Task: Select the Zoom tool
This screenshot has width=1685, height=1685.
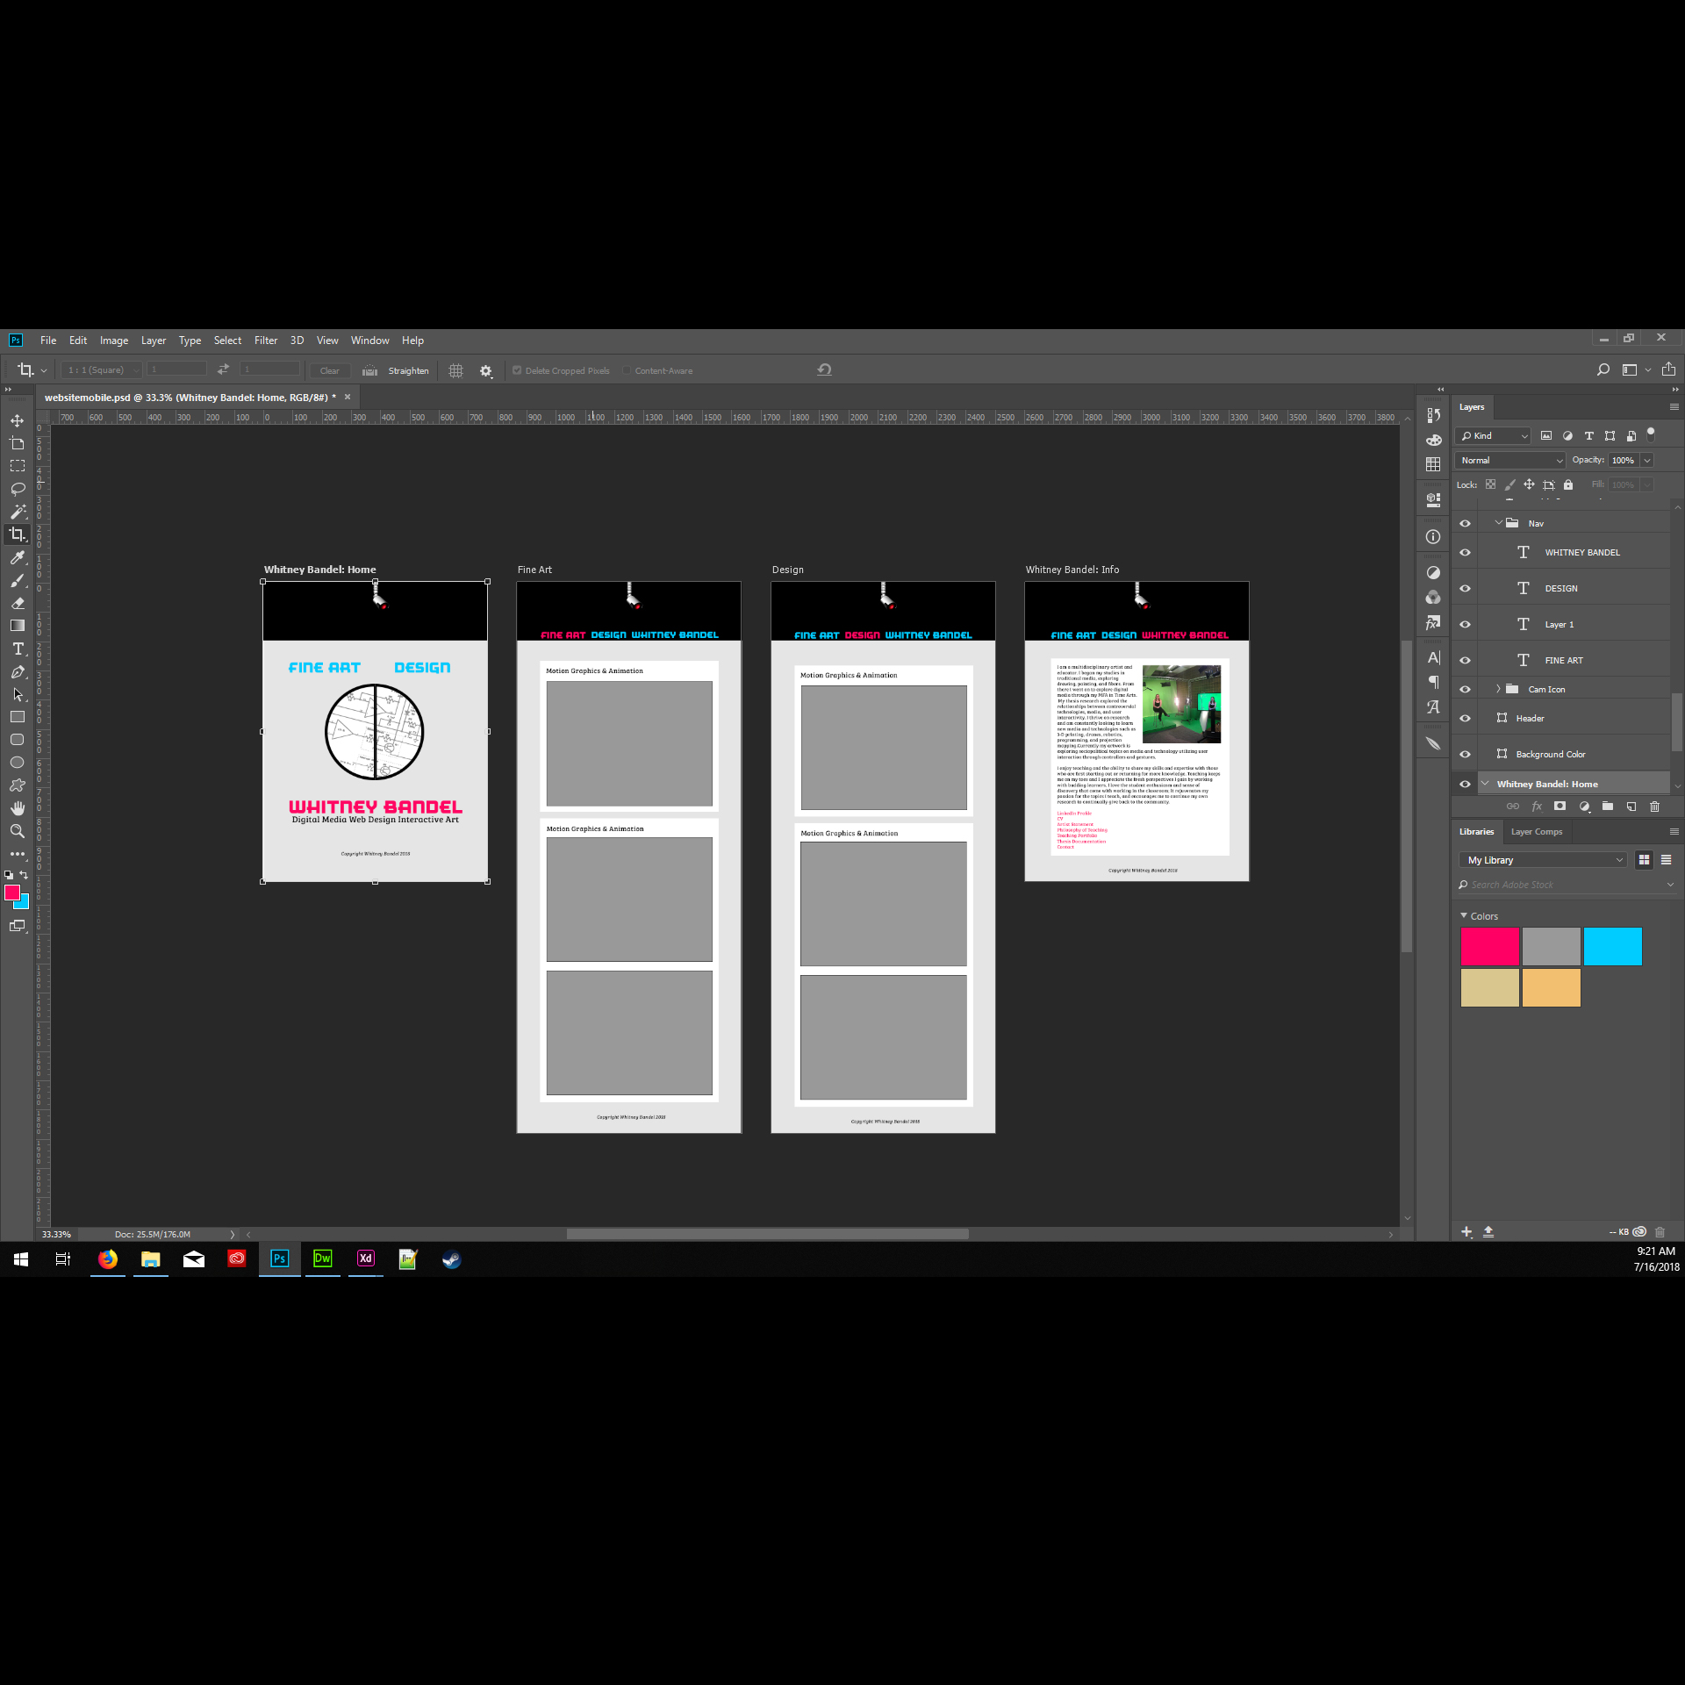Action: coord(17,831)
